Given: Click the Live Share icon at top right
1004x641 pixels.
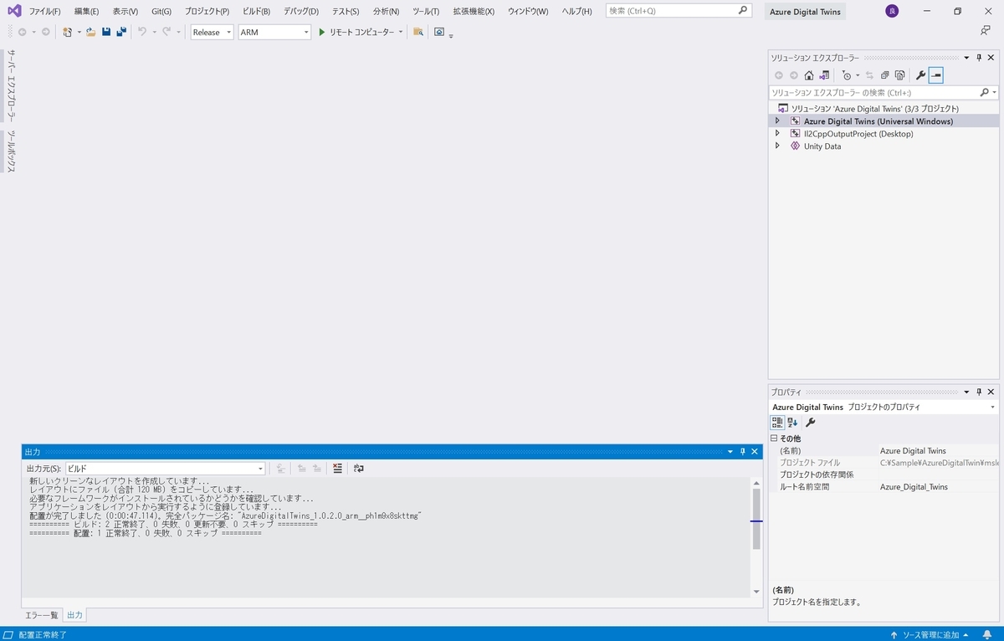Looking at the screenshot, I should (x=986, y=31).
